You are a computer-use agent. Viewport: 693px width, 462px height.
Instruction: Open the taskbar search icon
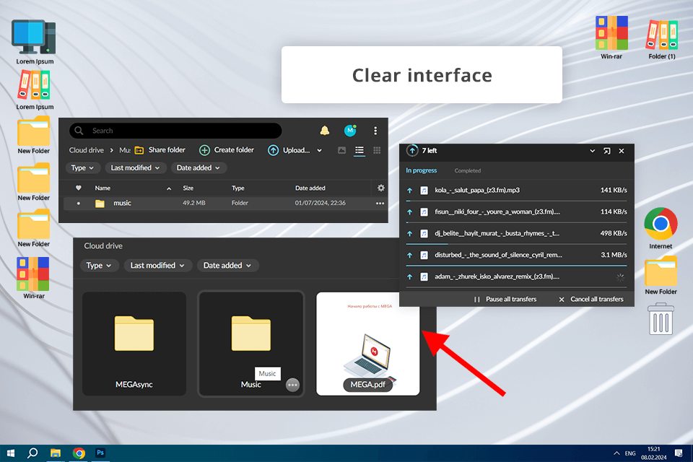click(x=32, y=453)
